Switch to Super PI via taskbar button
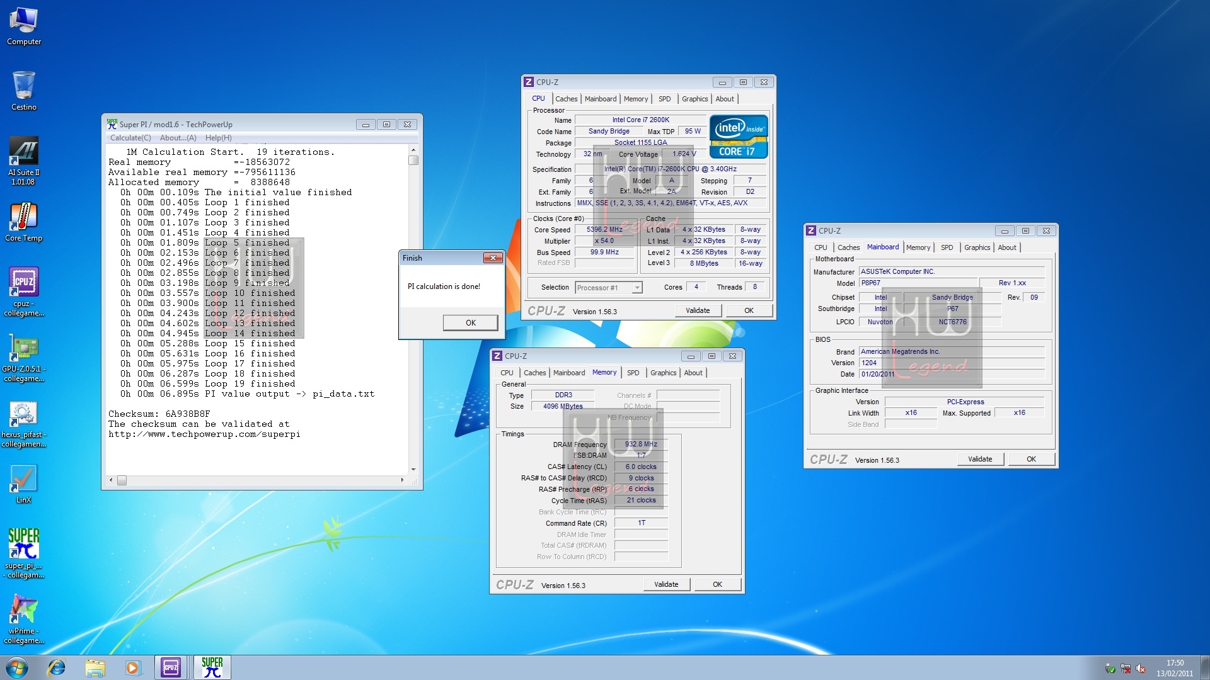 click(212, 667)
